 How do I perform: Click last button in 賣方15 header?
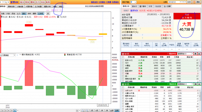pos(199,84)
